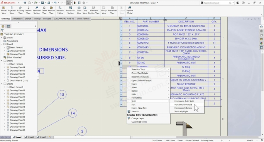
Task: Insert a Relative View
Action: [51, 10]
